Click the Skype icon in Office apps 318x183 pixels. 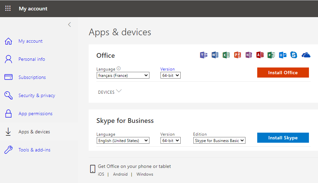(294, 55)
